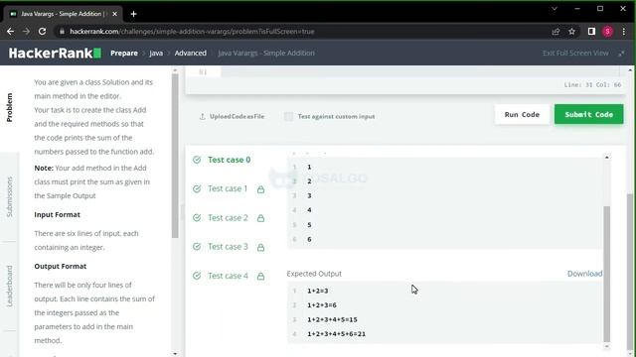Select Test case 2
This screenshot has width=636, height=357.
click(228, 218)
